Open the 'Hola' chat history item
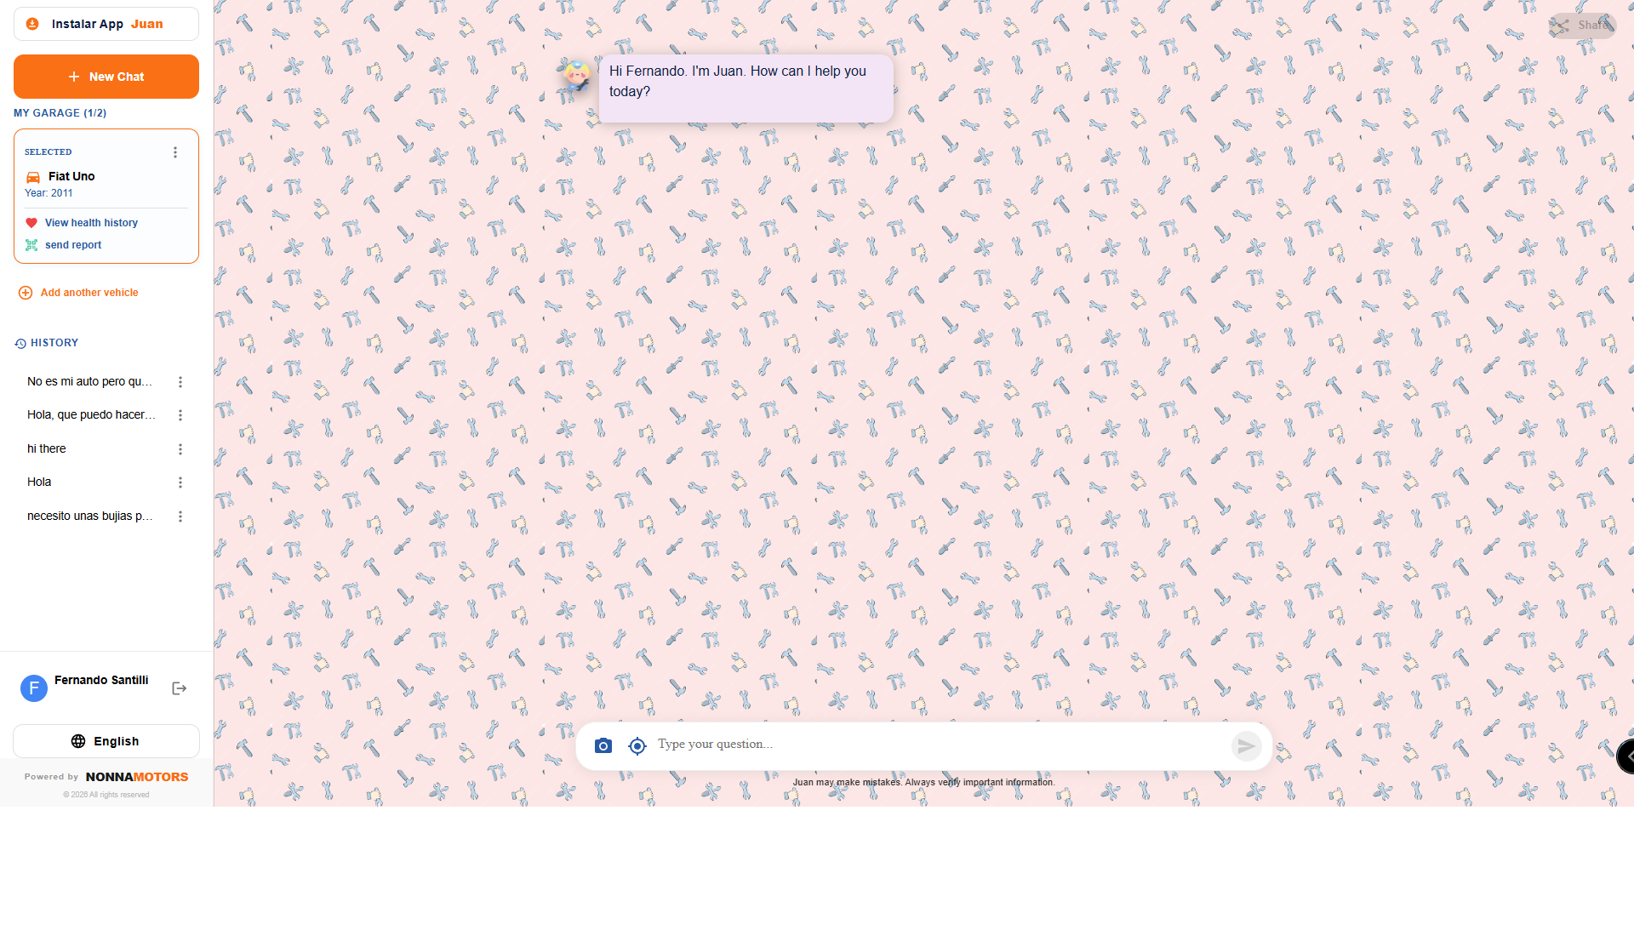The width and height of the screenshot is (1634, 936). point(39,482)
